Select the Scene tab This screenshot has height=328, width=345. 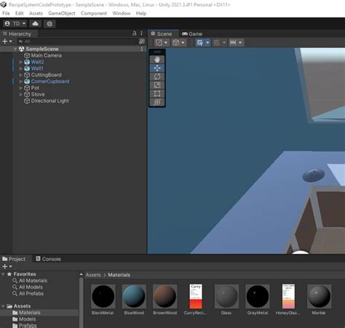point(163,34)
